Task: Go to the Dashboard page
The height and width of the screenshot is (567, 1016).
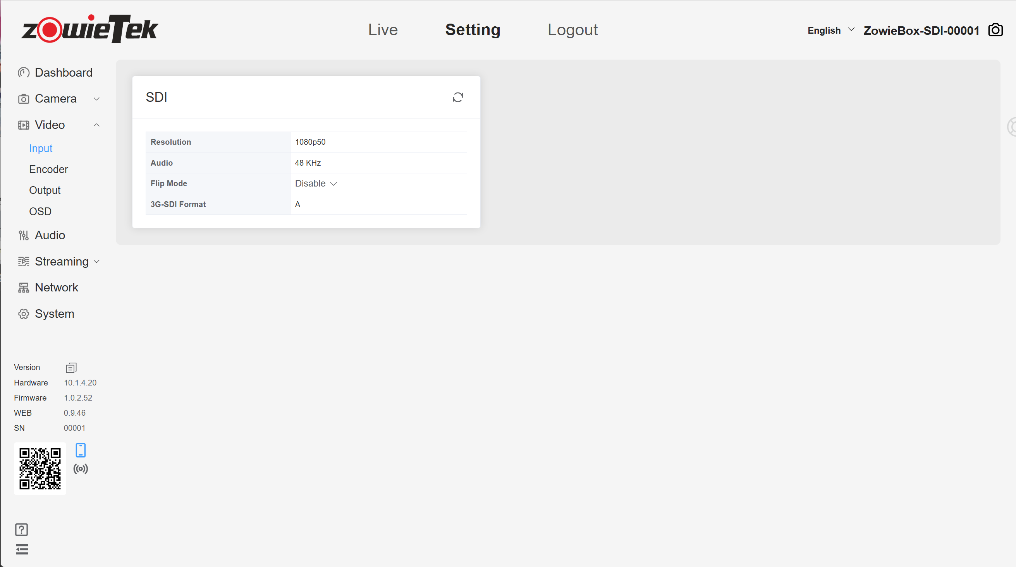Action: tap(63, 72)
